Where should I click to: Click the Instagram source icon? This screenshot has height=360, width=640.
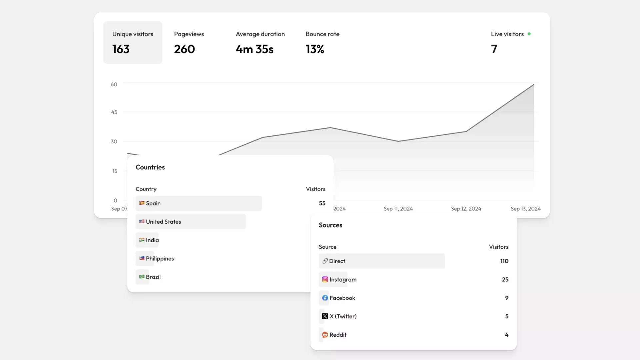click(325, 279)
